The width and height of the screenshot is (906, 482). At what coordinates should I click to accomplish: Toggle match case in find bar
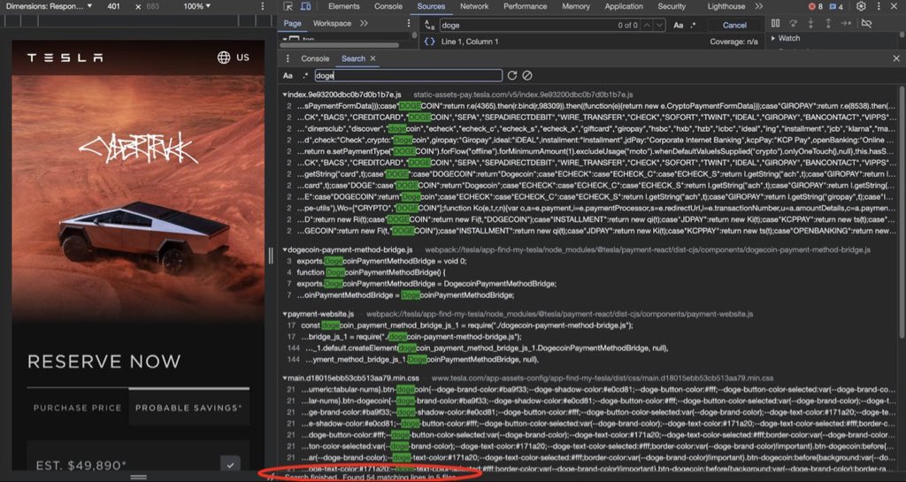coord(679,25)
